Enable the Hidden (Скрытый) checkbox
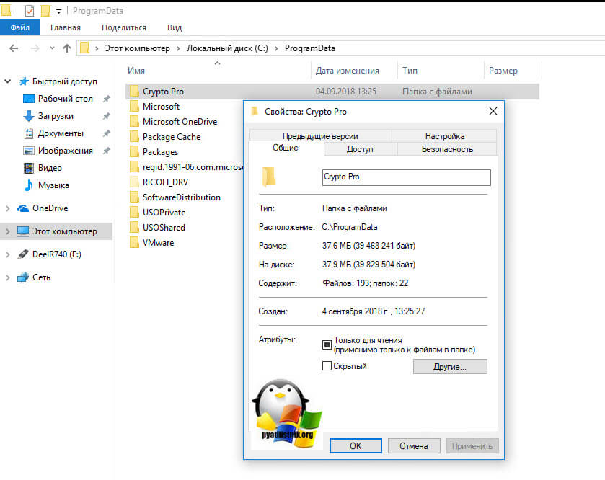 coord(327,366)
